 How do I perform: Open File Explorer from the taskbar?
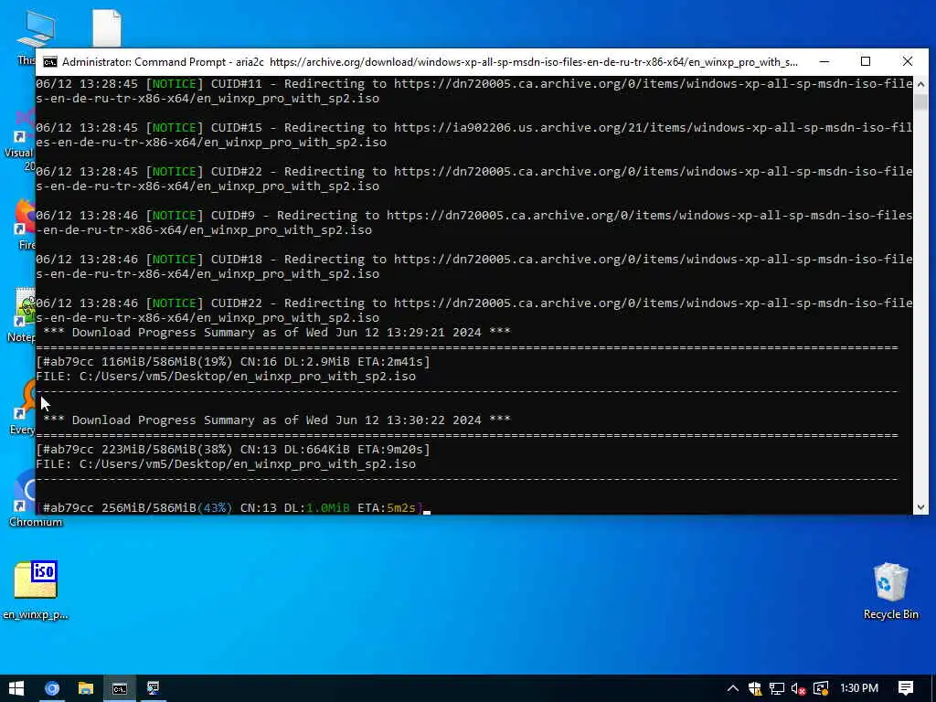(86, 688)
